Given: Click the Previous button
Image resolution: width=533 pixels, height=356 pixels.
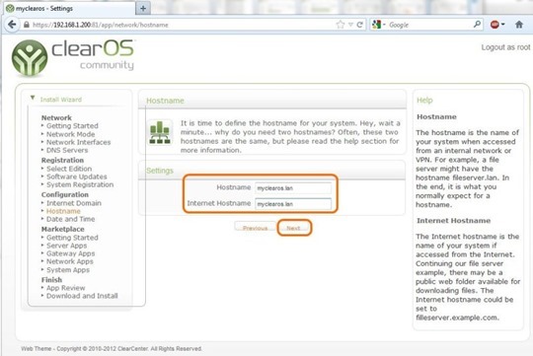Looking at the screenshot, I should 255,228.
